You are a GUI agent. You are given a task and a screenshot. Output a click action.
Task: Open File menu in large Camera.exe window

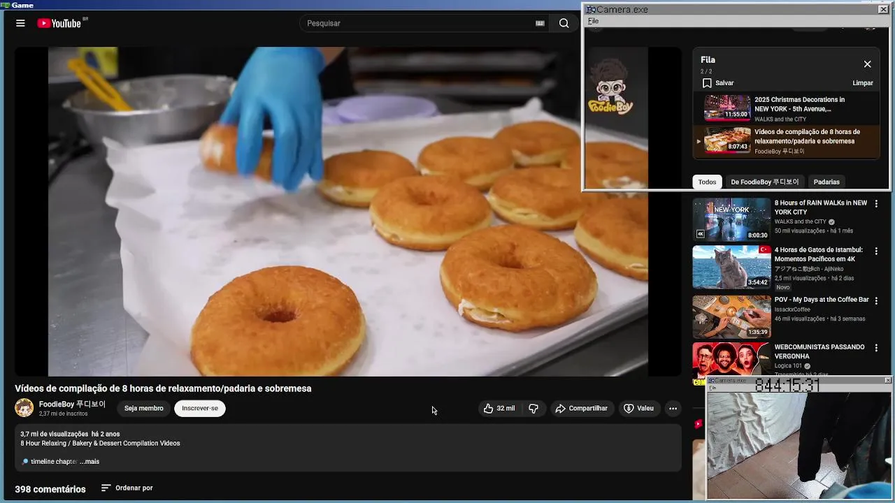(x=593, y=21)
